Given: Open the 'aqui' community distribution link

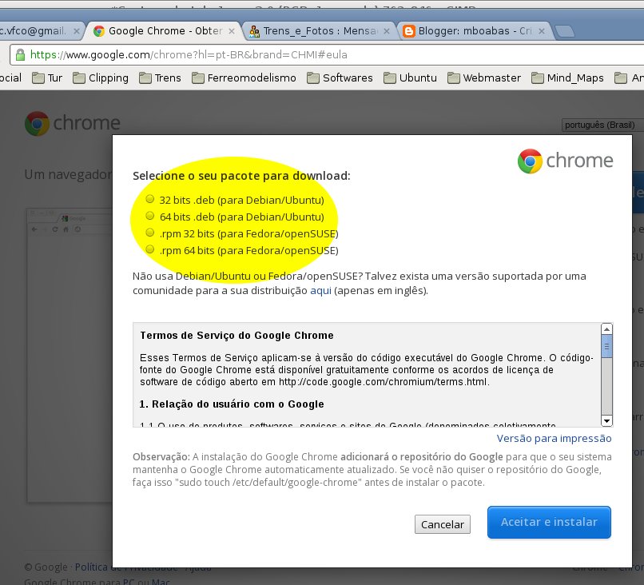Looking at the screenshot, I should click(320, 290).
